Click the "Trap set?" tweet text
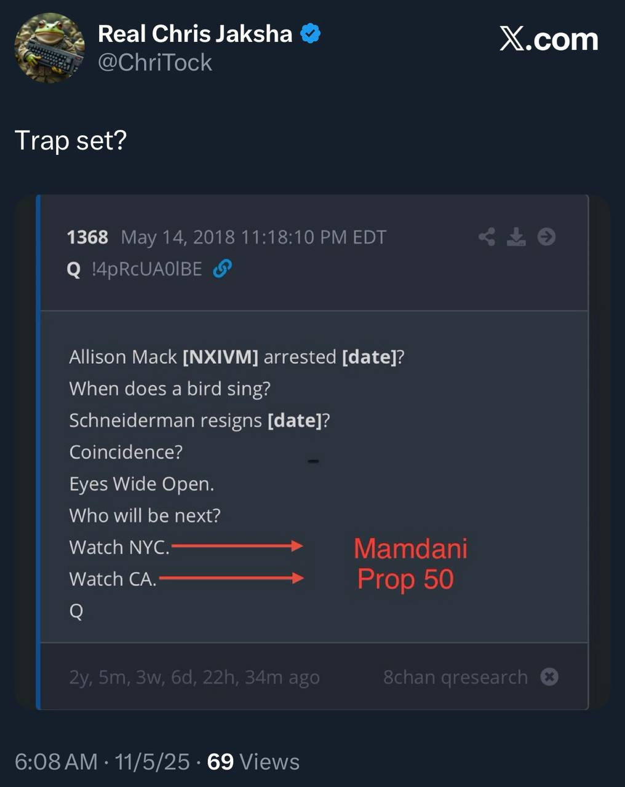 (71, 140)
